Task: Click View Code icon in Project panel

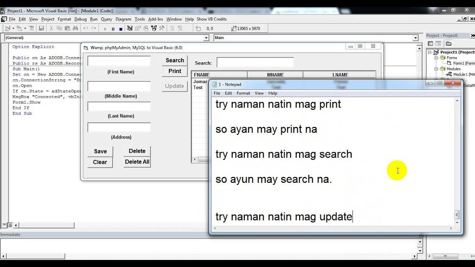Action: [431, 43]
